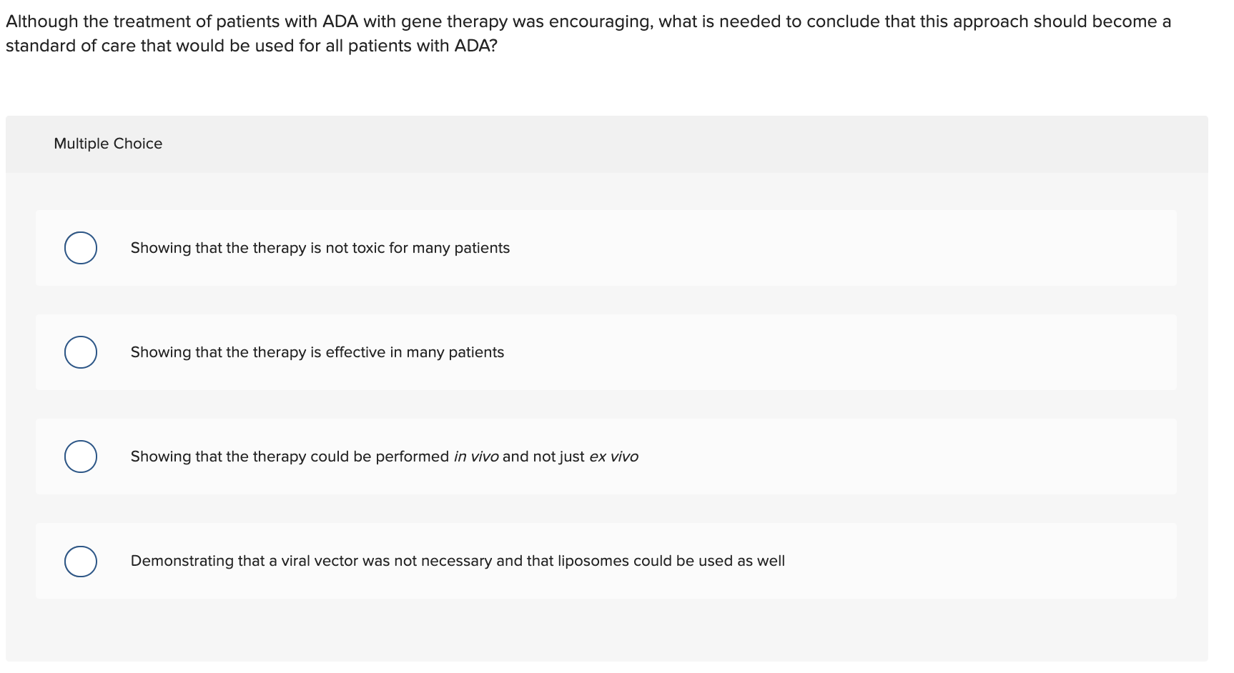Select the radio button for in vivo therapy answer
The width and height of the screenshot is (1234, 673).
tap(80, 456)
